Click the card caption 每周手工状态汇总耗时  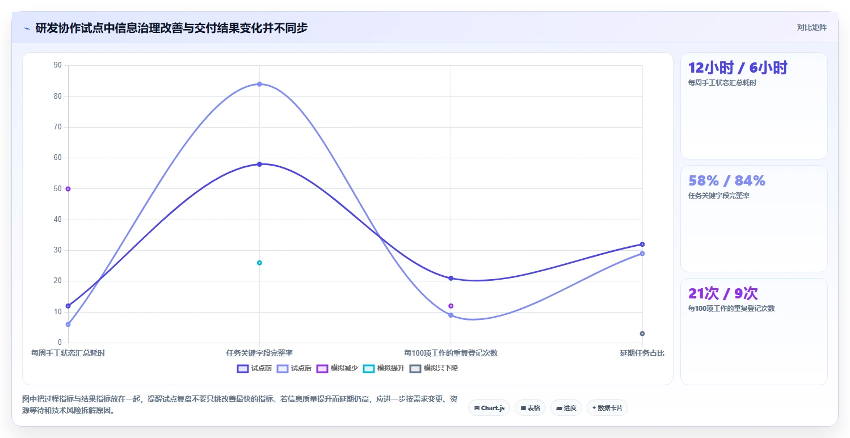click(x=722, y=83)
